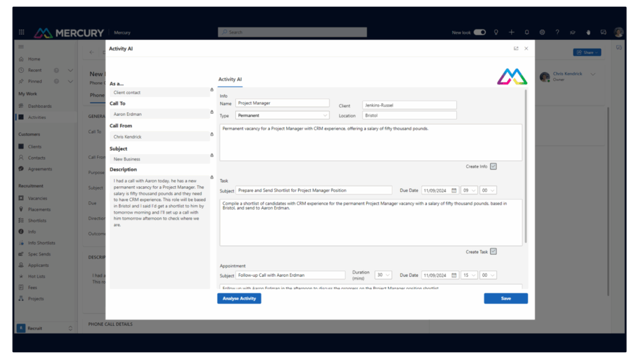Screen dimensions: 639x359
Task: Uncheck the Create Task checkbox
Action: pyautogui.click(x=494, y=252)
